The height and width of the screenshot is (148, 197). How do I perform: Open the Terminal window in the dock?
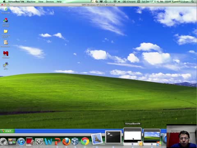pos(113,137)
